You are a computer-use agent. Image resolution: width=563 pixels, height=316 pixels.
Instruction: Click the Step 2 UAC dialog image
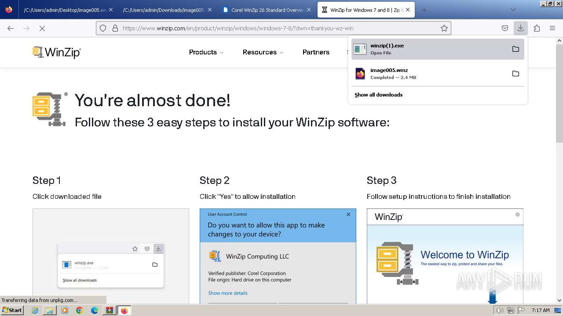278,256
